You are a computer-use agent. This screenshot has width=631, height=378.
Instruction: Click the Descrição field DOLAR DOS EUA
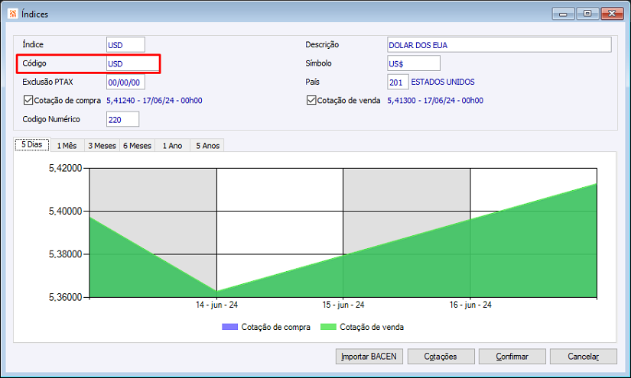point(499,44)
